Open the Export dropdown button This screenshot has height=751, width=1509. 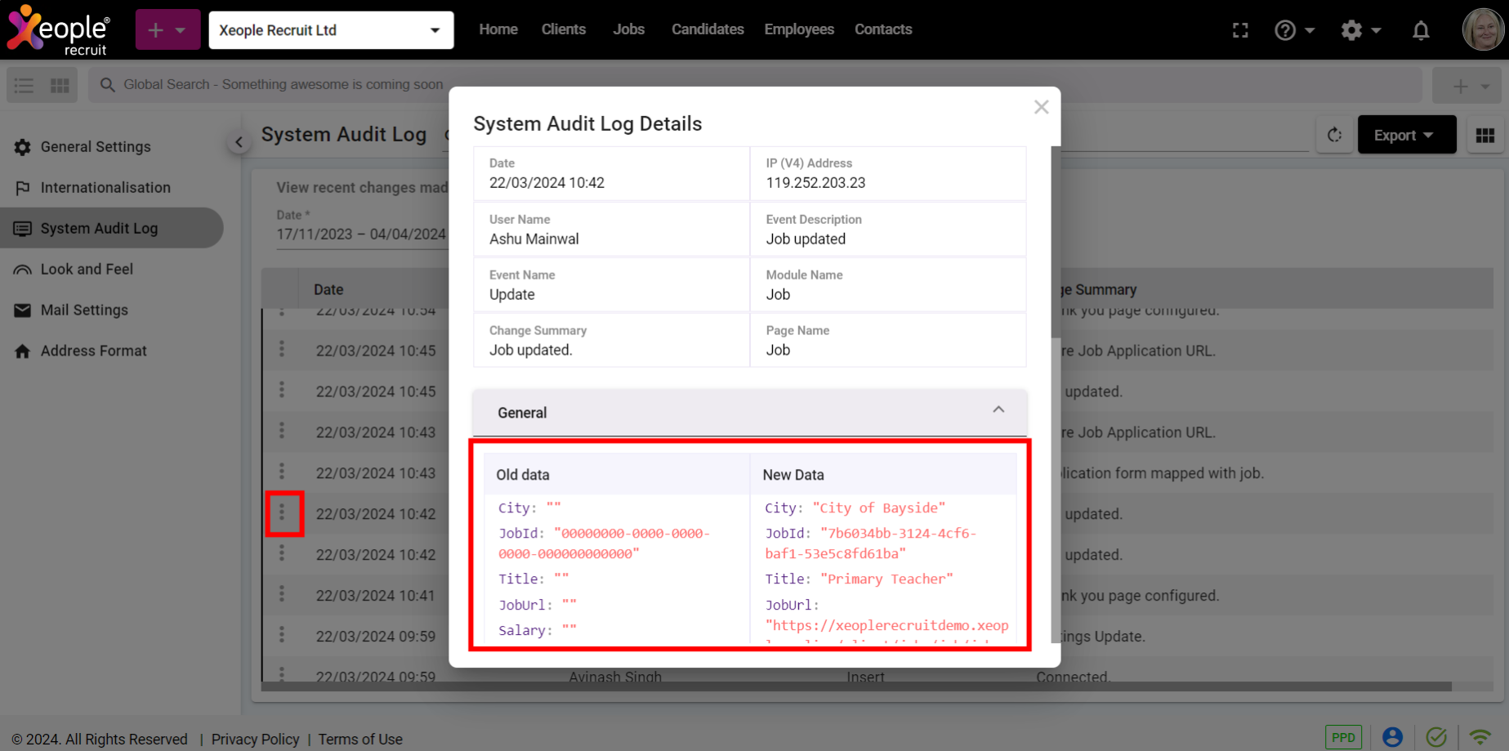coord(1406,135)
